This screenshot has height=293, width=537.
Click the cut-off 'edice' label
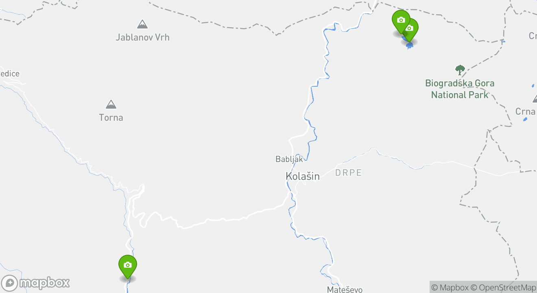(x=10, y=74)
